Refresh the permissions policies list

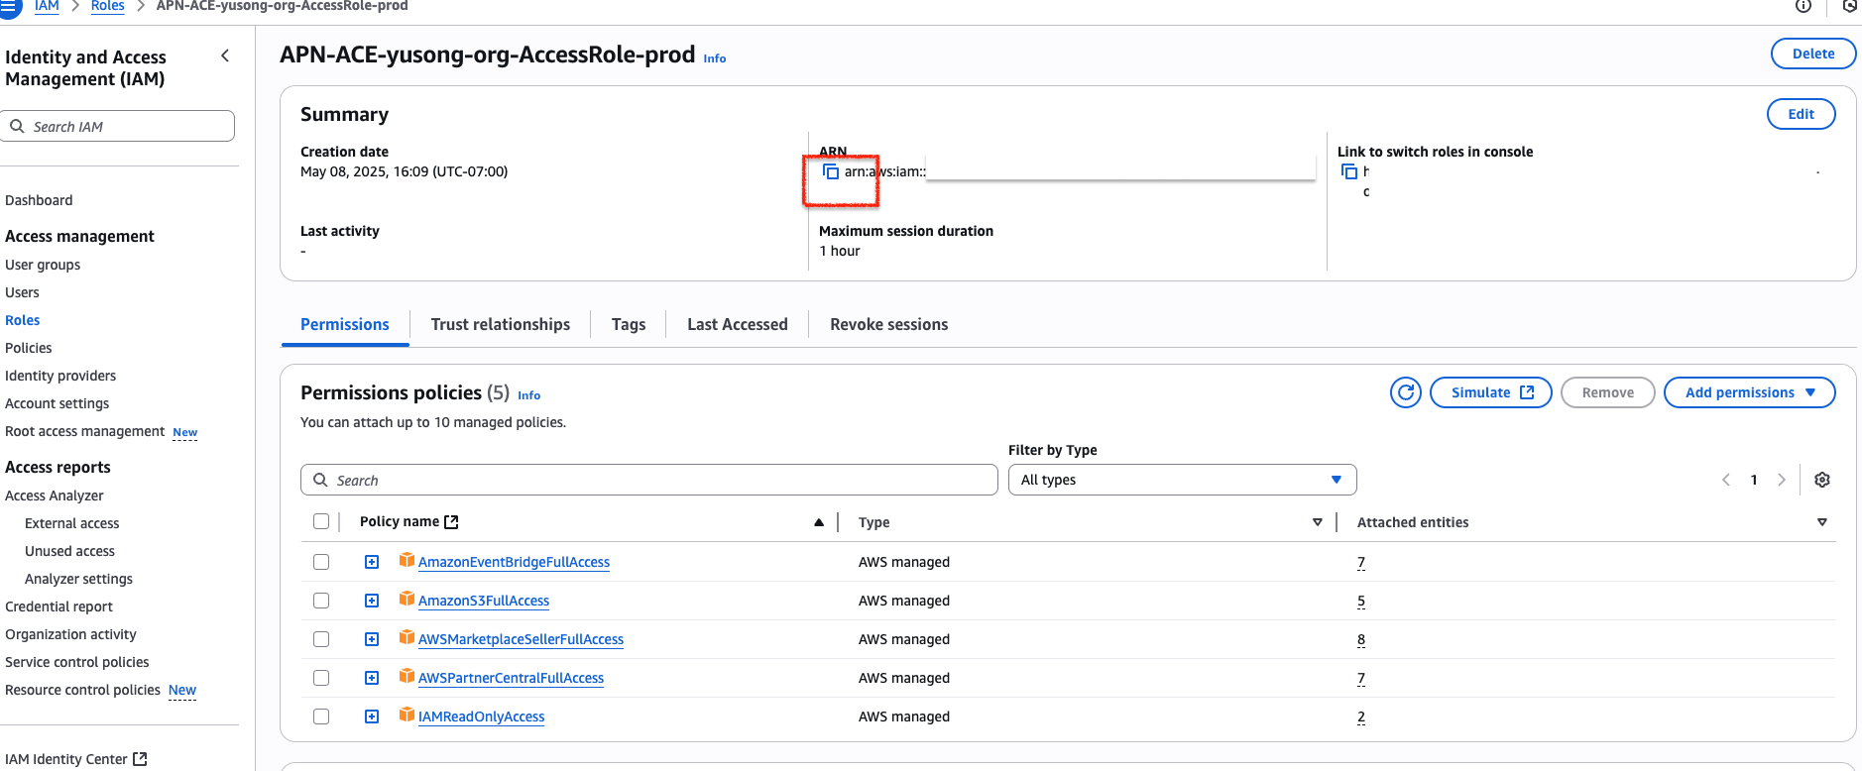tap(1405, 392)
